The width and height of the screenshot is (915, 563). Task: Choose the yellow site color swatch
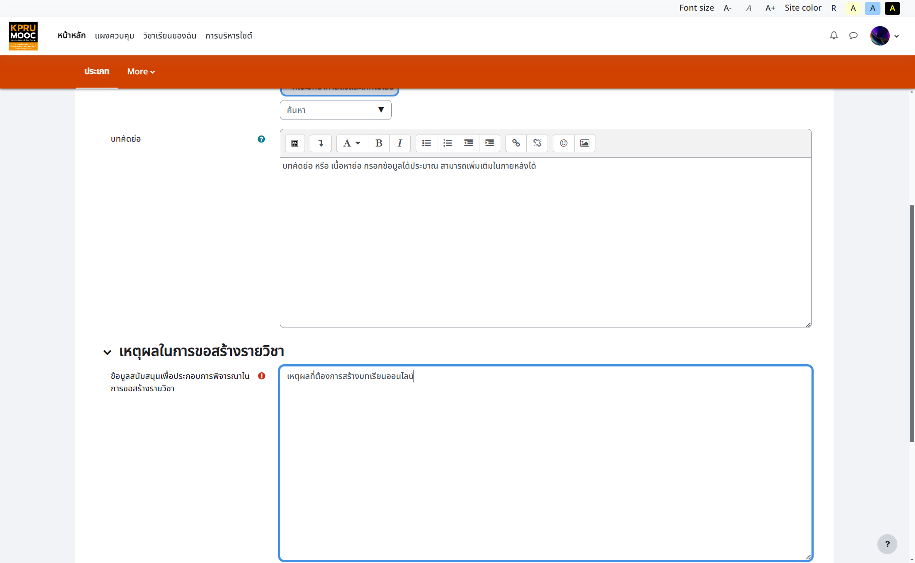click(x=853, y=8)
